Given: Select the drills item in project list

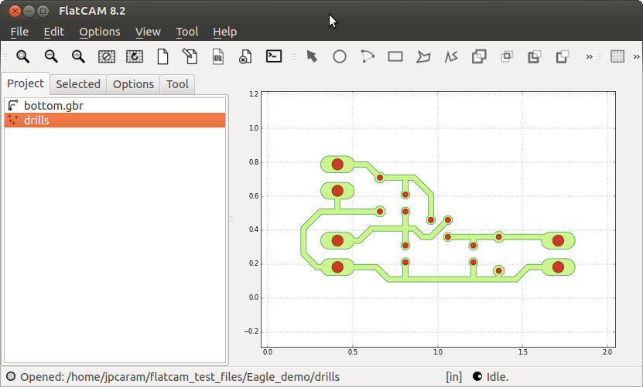Looking at the screenshot, I should (x=36, y=120).
